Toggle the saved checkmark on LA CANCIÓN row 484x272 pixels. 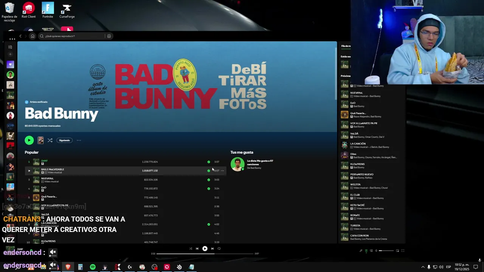point(208,224)
